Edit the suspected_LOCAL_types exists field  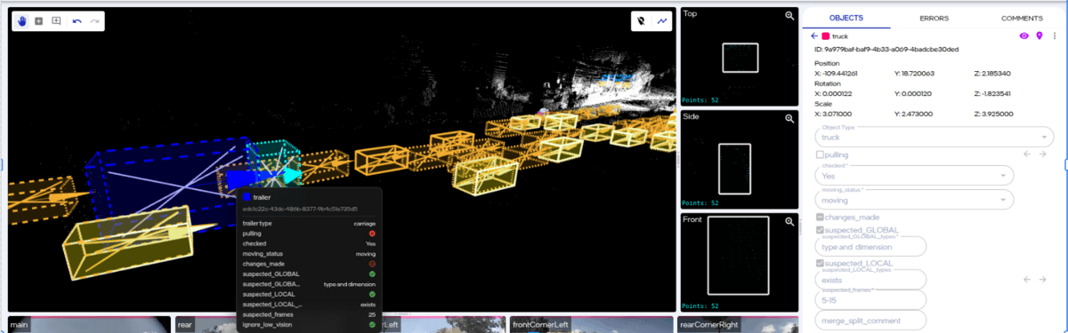870,280
